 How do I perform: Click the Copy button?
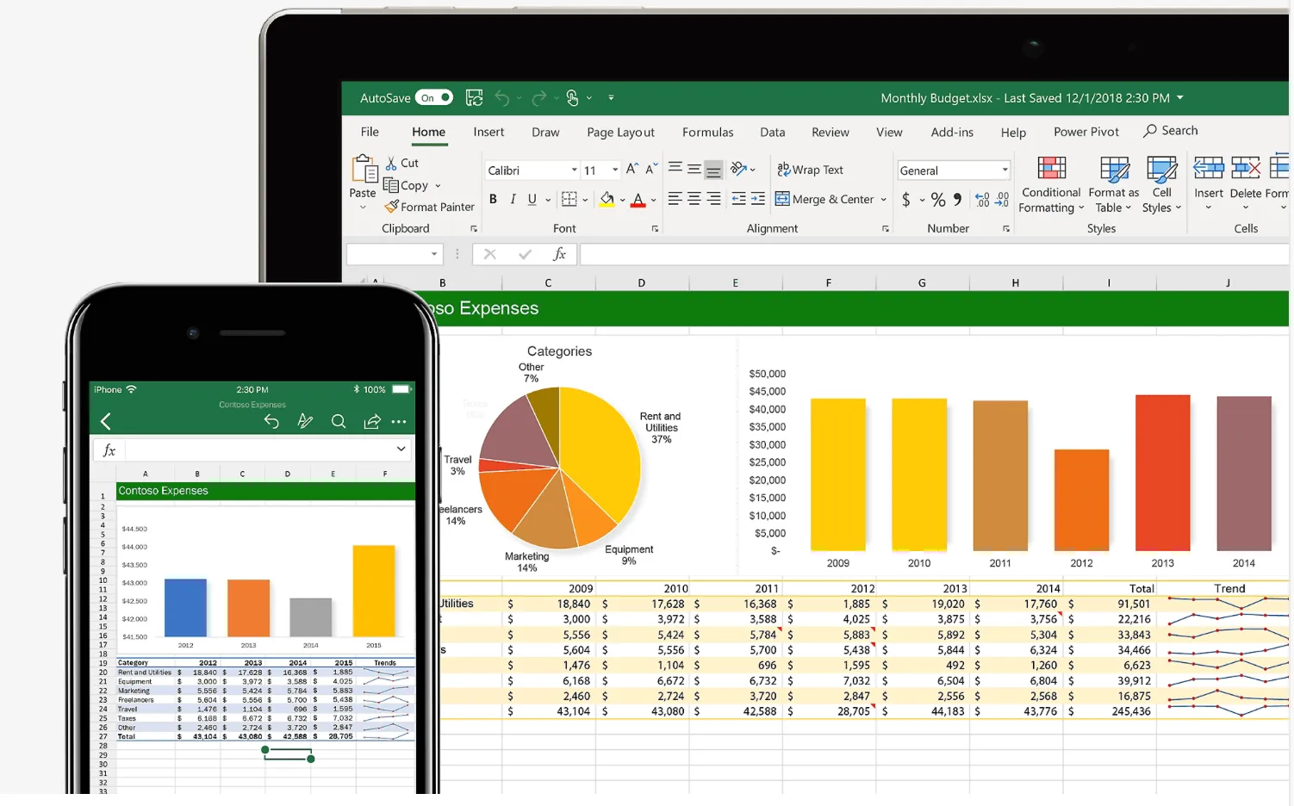(x=406, y=185)
